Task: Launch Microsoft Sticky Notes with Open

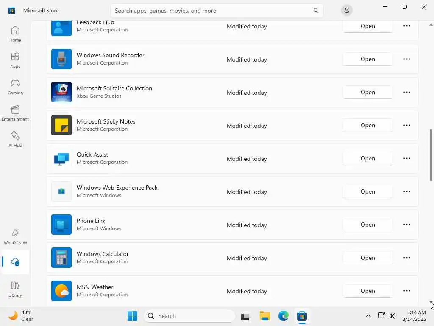Action: point(367,125)
